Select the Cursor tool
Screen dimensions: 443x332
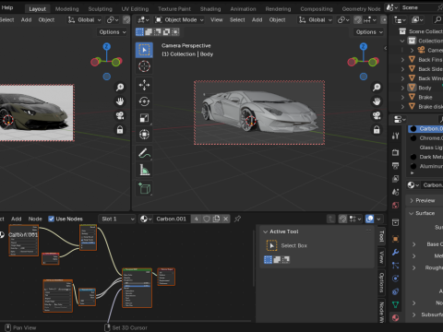[144, 66]
